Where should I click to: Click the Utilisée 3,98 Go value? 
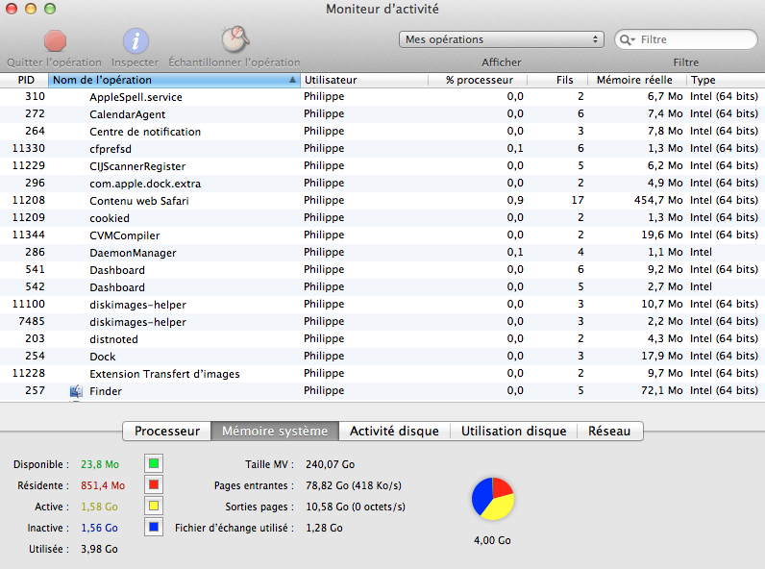point(100,549)
